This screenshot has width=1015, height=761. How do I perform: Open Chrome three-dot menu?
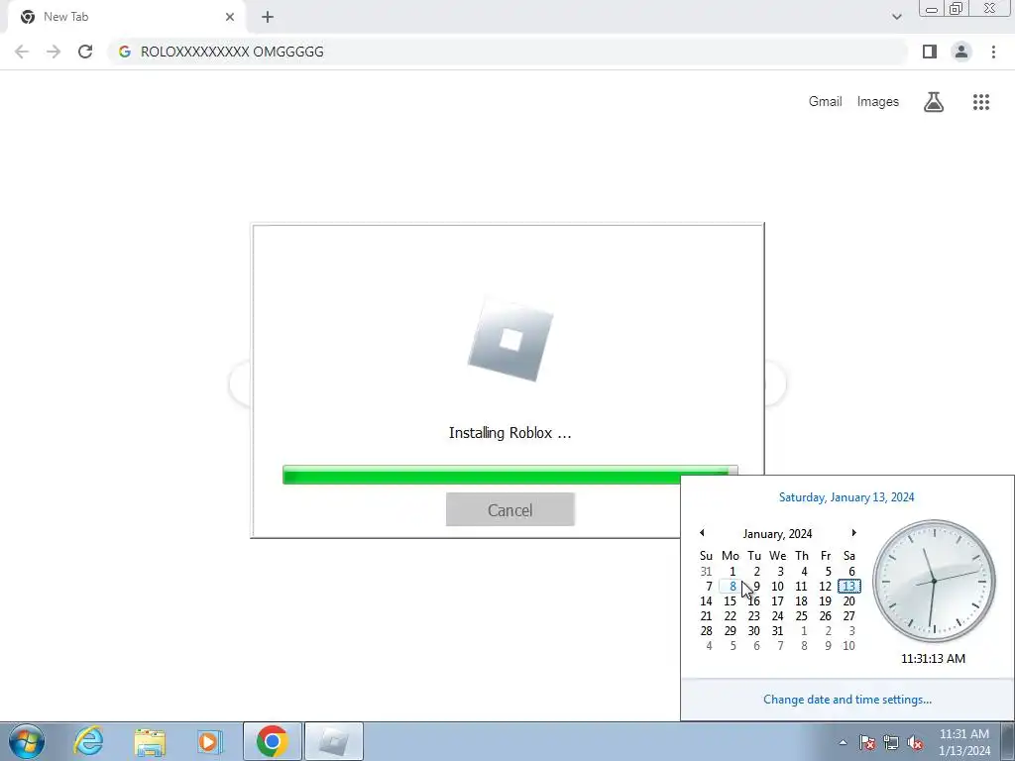993,52
